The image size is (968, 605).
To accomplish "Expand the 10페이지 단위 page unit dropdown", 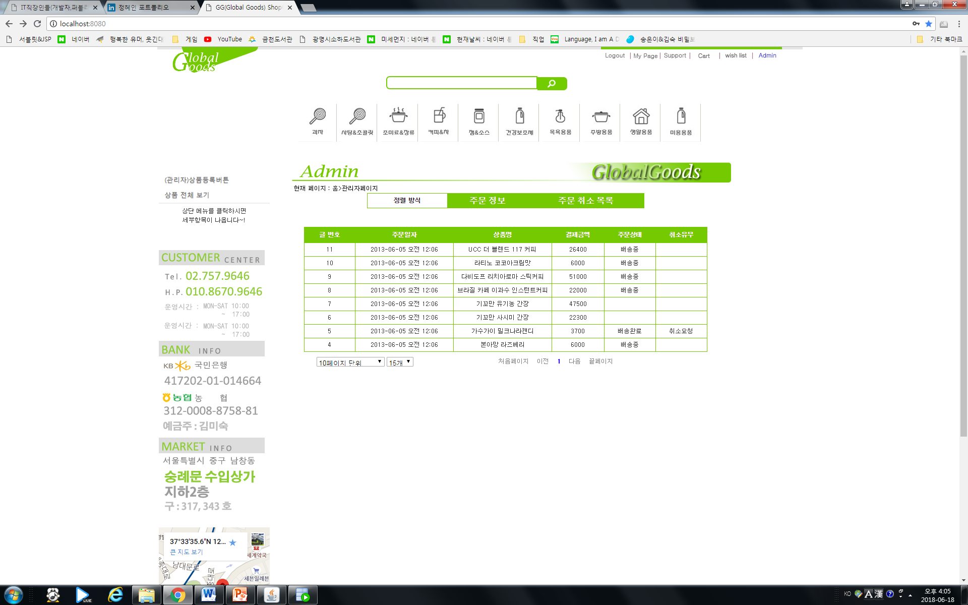I will [350, 362].
